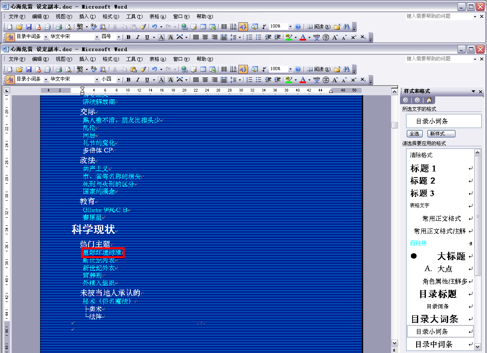Click the wén Phonetic Guide icon in the front window

(x=317, y=80)
